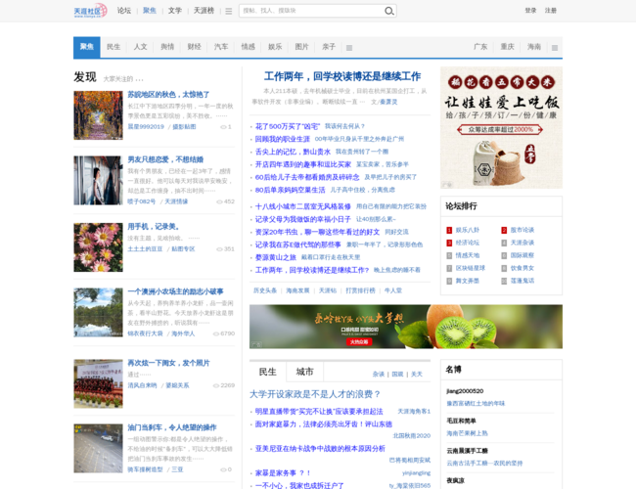Open article 一个澳洲小农场主的励志小破事
This screenshot has width=636, height=489.
coord(175,291)
